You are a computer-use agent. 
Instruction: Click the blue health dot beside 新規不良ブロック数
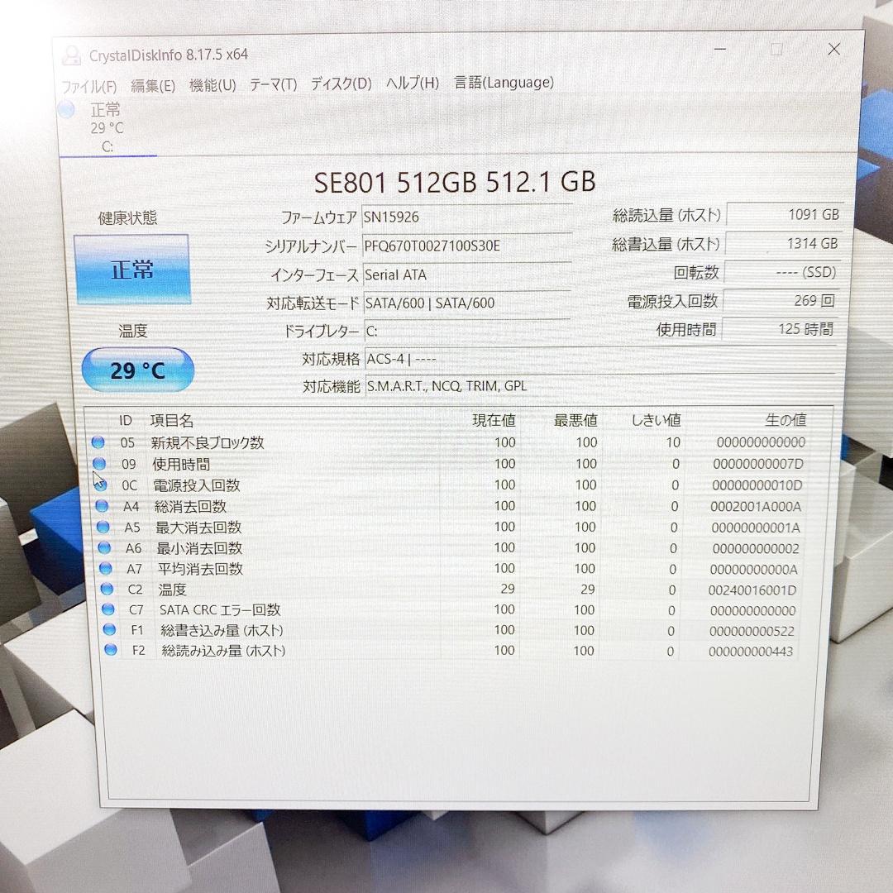(98, 442)
